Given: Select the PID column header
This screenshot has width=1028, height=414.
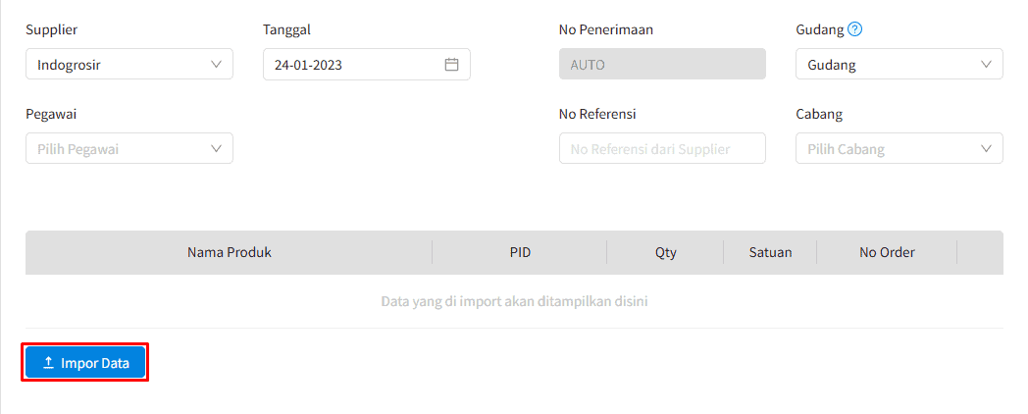Looking at the screenshot, I should pos(520,252).
